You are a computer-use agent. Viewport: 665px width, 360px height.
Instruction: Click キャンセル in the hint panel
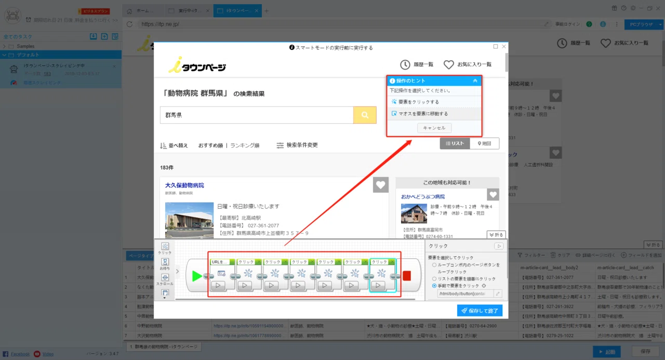(x=434, y=128)
